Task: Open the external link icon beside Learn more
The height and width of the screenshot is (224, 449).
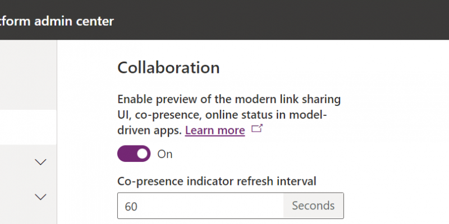Action: (x=257, y=129)
